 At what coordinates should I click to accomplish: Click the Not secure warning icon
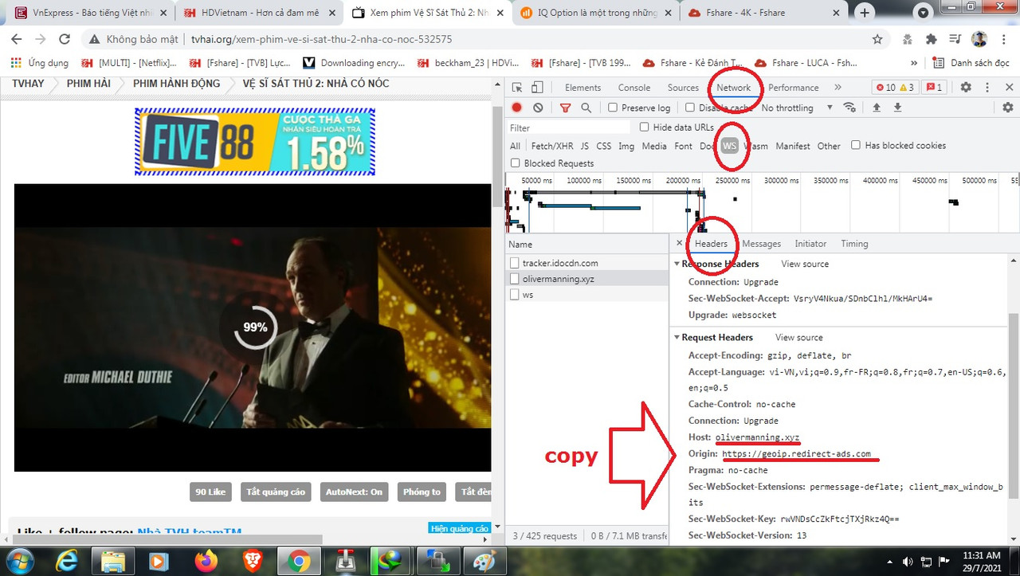tap(94, 39)
